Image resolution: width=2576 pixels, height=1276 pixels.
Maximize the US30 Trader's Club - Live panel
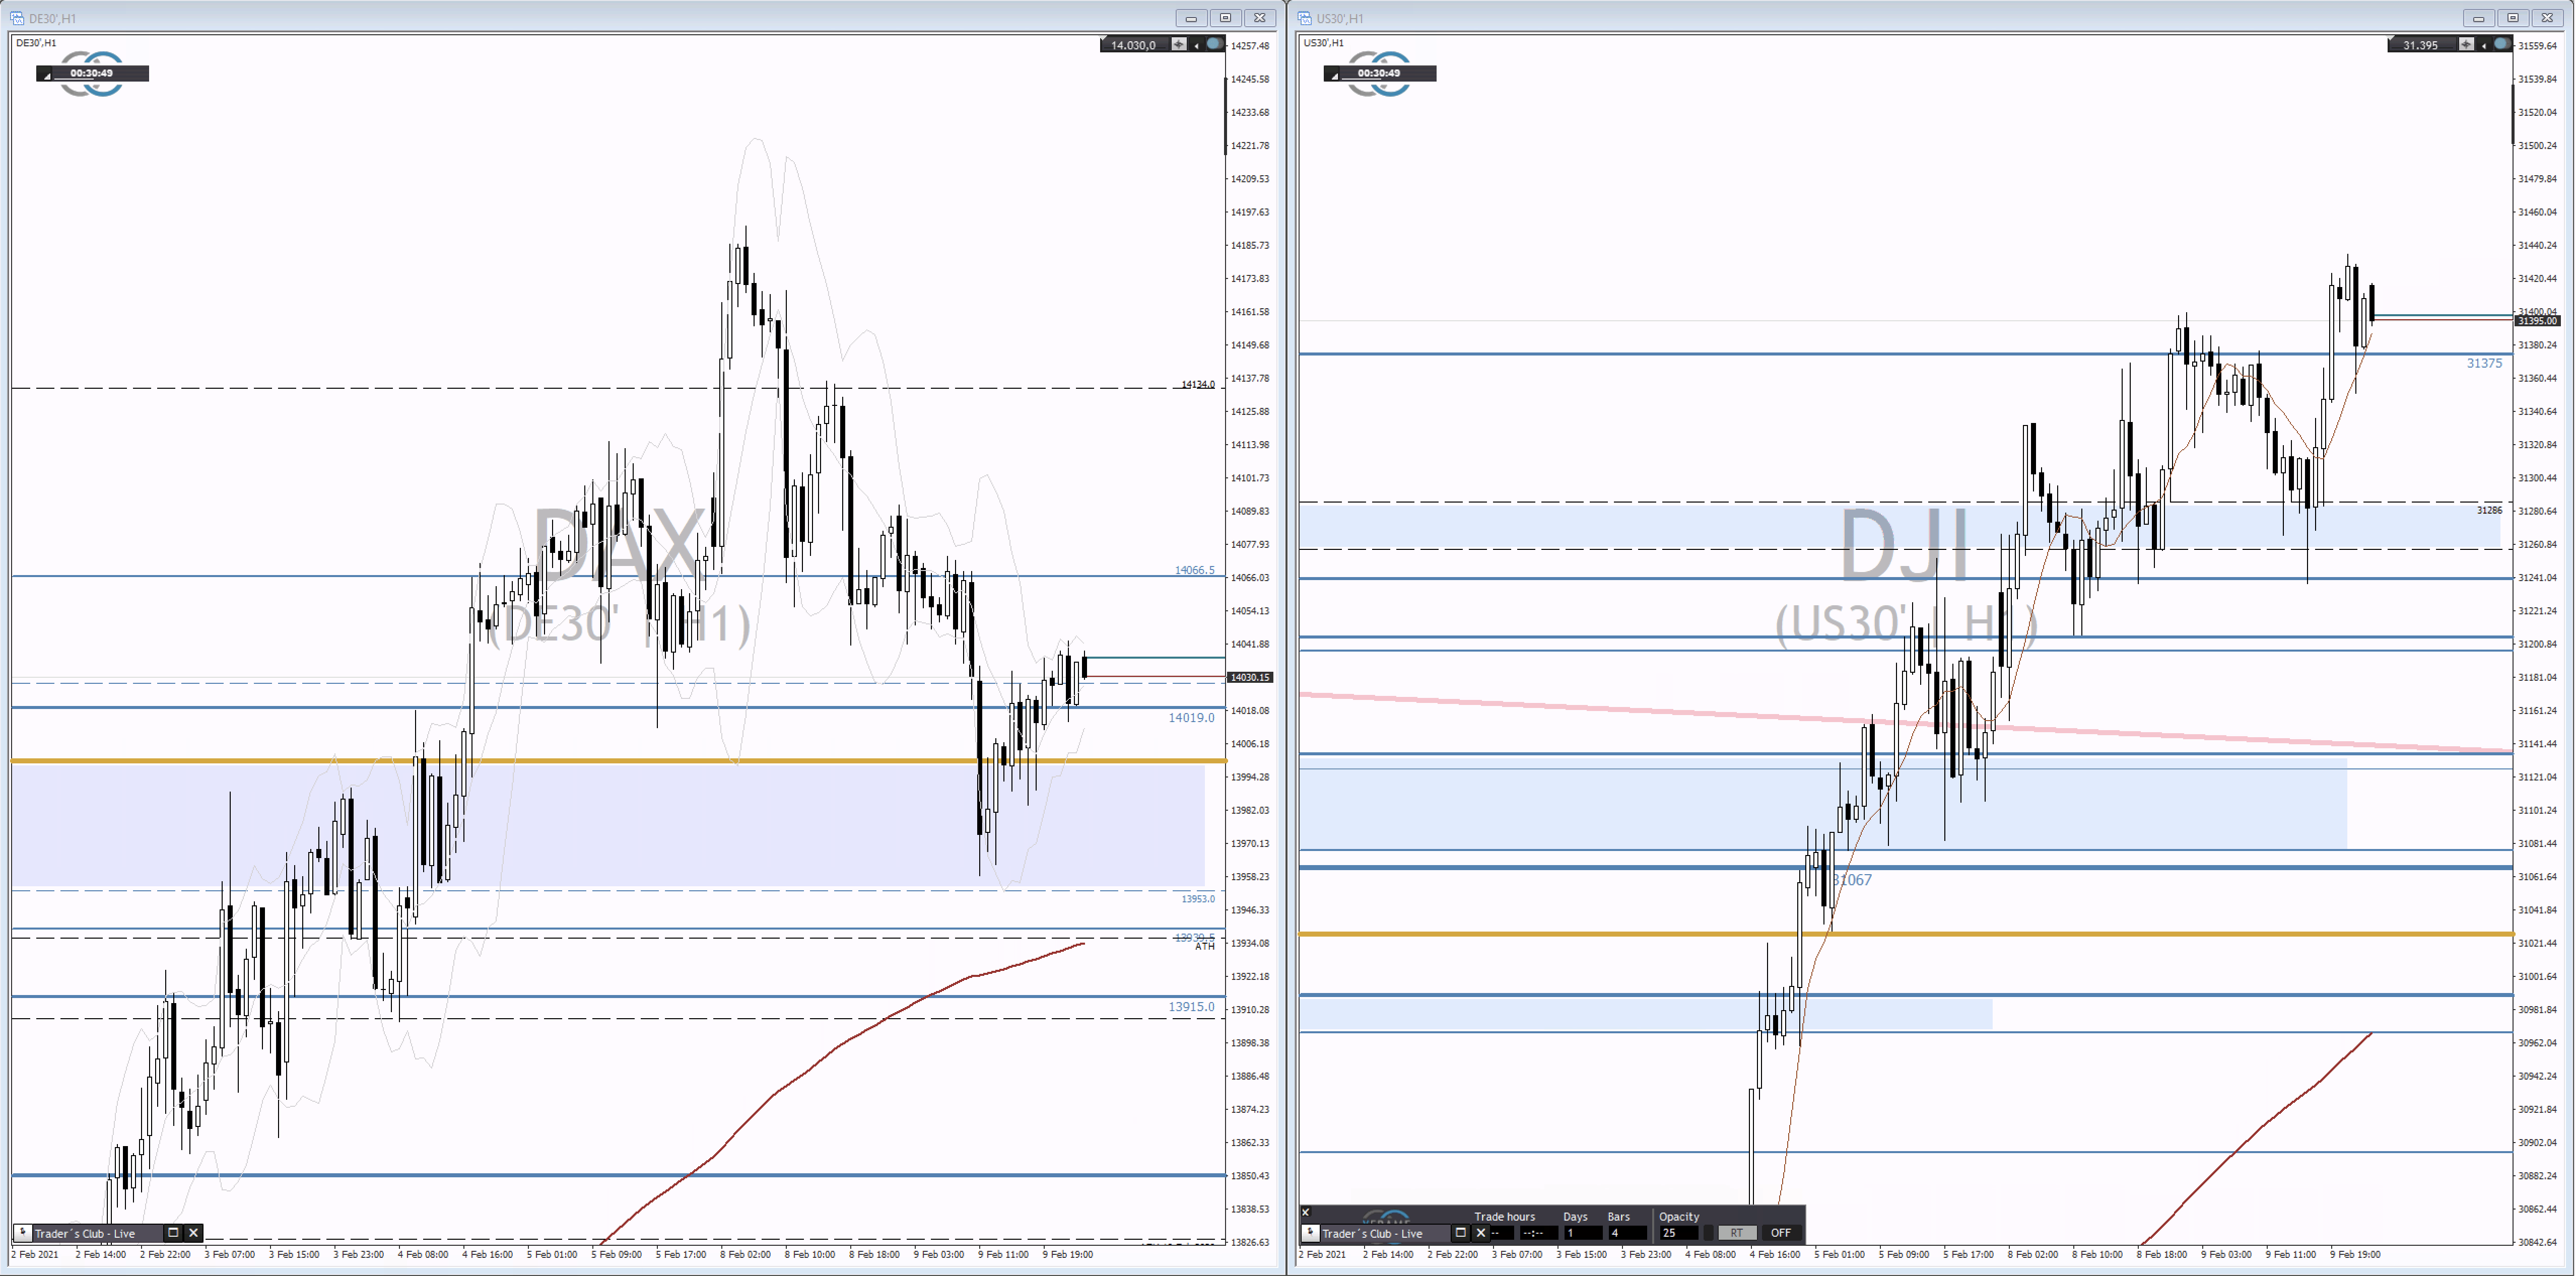1461,1233
